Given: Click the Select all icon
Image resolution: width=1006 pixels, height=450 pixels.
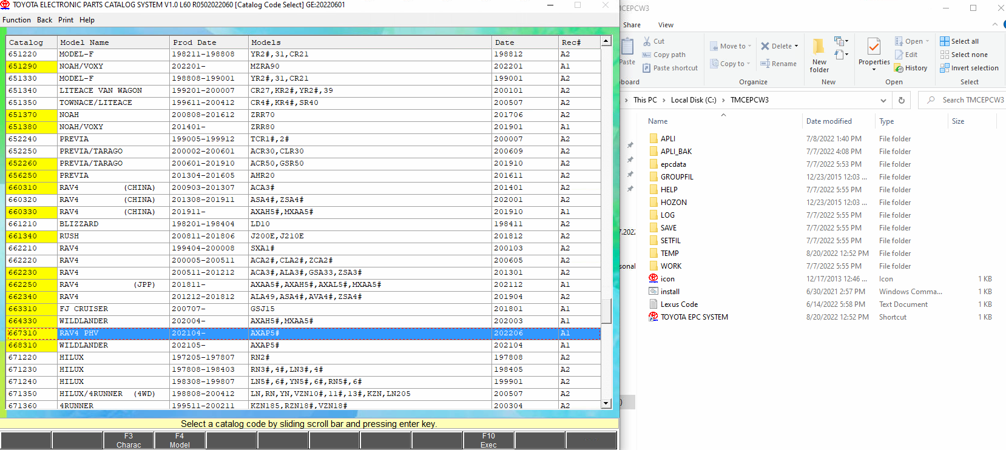Looking at the screenshot, I should tap(945, 41).
